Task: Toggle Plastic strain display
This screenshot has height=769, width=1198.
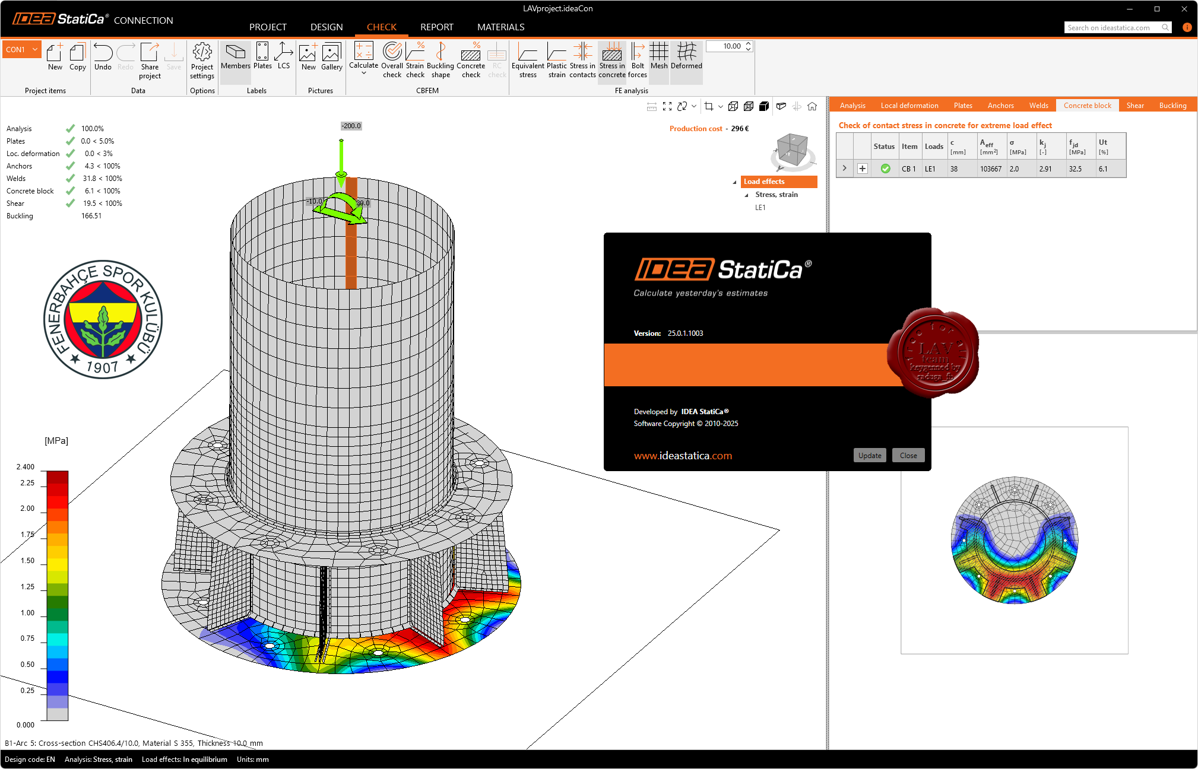Action: [x=557, y=60]
